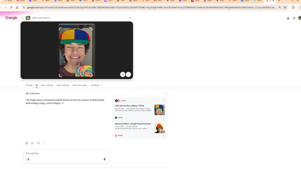Click the TikTok source label
301x169 pixels.
tap(120, 118)
